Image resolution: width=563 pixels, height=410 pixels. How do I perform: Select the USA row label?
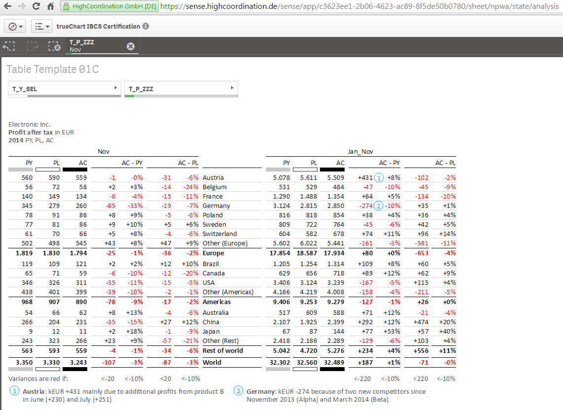209,282
